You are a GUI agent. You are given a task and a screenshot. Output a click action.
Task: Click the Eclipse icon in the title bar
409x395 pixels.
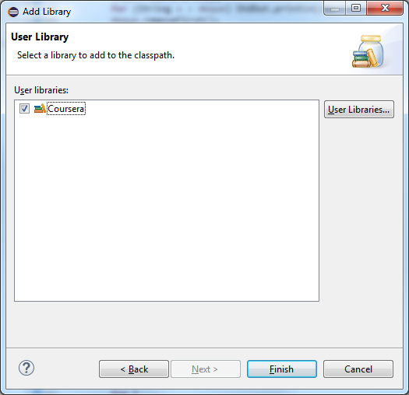(x=13, y=12)
